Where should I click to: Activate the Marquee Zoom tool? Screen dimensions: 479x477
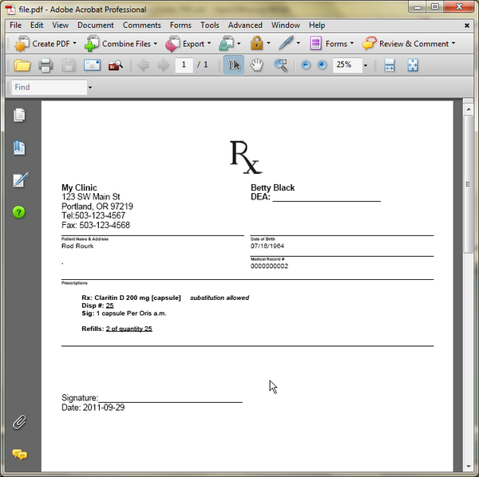point(281,65)
